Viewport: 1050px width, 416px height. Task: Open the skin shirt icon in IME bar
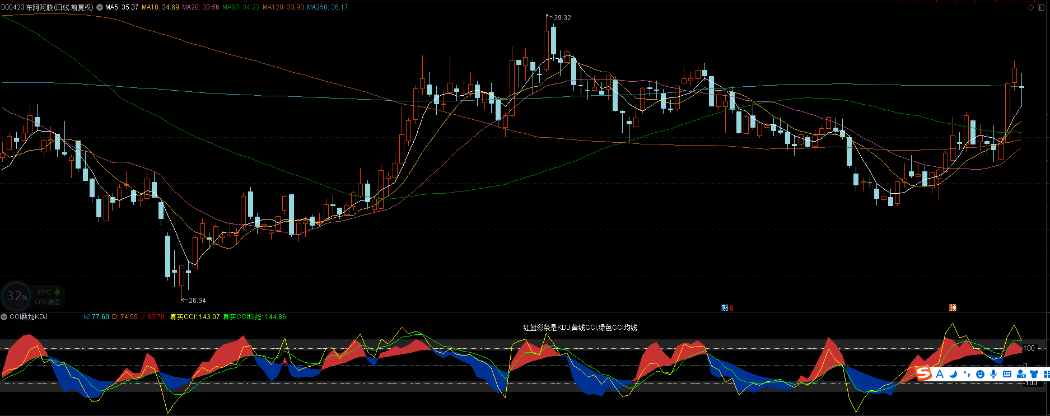coord(1034,374)
